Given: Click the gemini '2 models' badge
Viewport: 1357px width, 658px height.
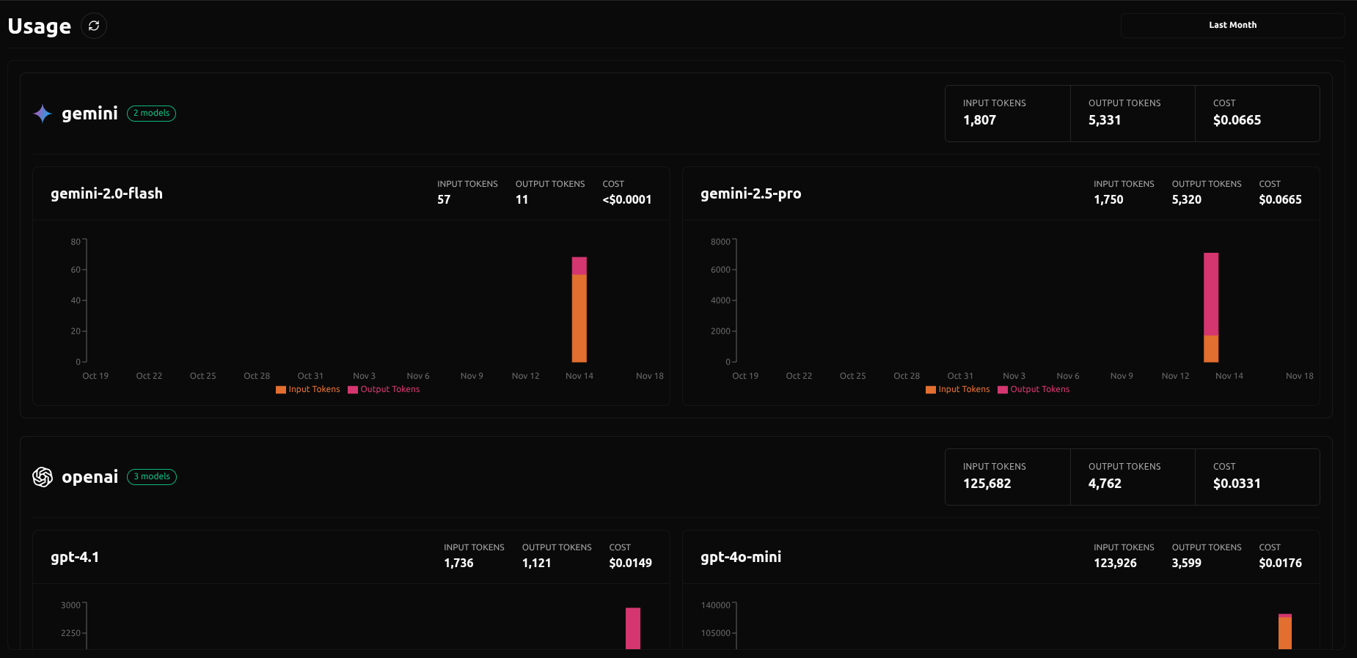Looking at the screenshot, I should (152, 114).
